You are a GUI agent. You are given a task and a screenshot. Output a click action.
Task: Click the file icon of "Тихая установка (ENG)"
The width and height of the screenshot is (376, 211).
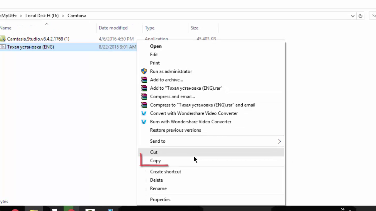coord(3,47)
